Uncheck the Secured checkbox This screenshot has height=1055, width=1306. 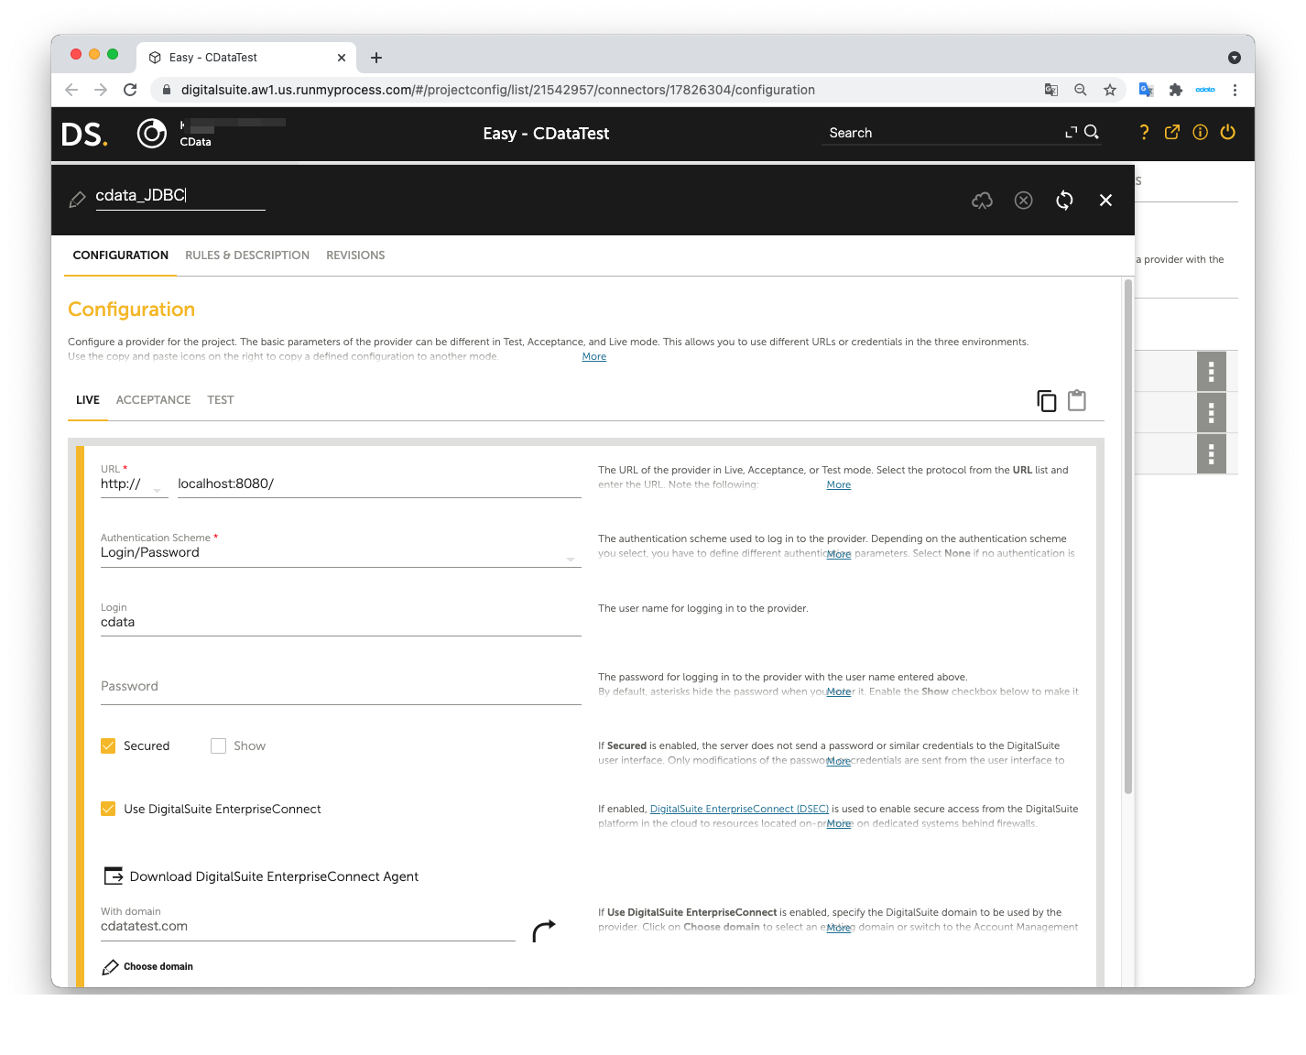tap(108, 746)
